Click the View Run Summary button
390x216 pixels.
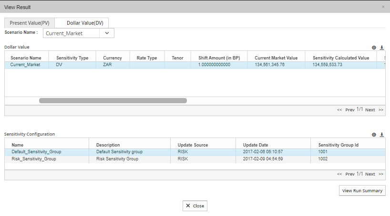[362, 191]
